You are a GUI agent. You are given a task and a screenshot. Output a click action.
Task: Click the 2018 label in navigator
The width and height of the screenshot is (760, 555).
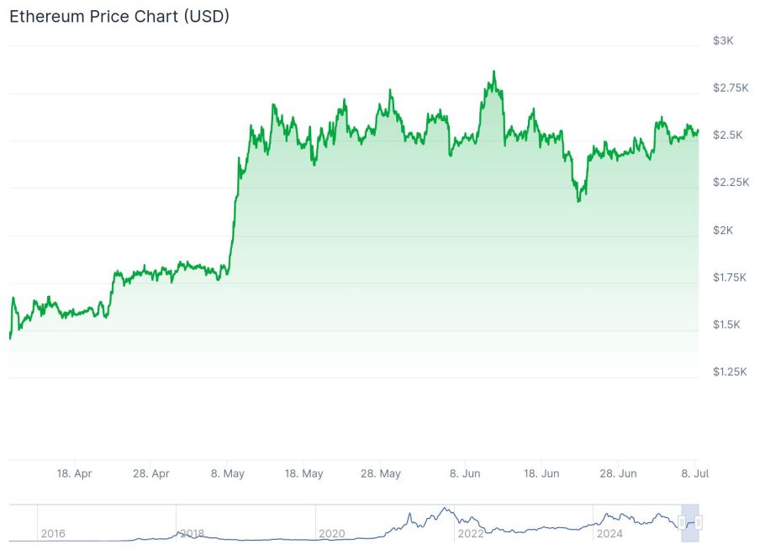tap(192, 533)
